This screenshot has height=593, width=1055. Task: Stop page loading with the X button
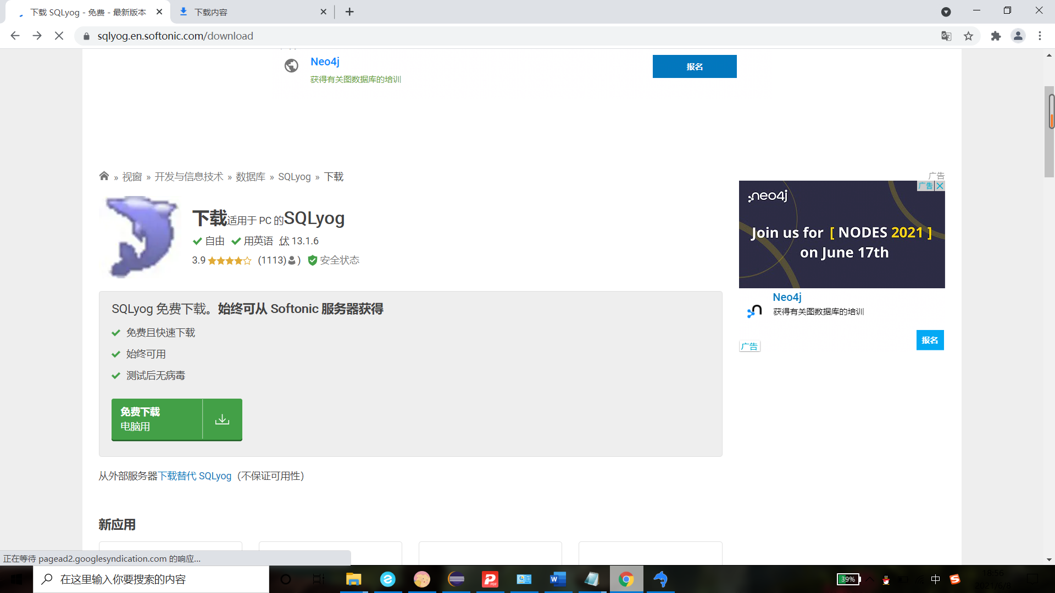click(59, 36)
